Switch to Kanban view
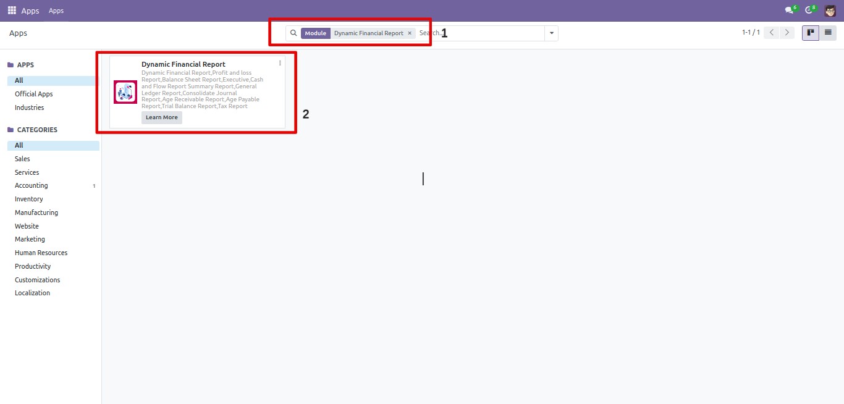 810,33
